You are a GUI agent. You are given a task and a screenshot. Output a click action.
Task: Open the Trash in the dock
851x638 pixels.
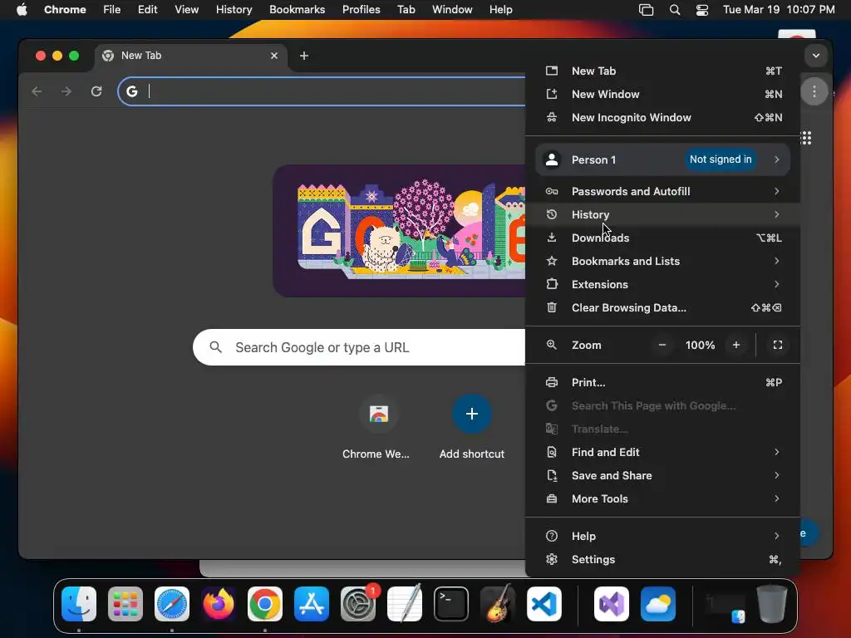[772, 604]
